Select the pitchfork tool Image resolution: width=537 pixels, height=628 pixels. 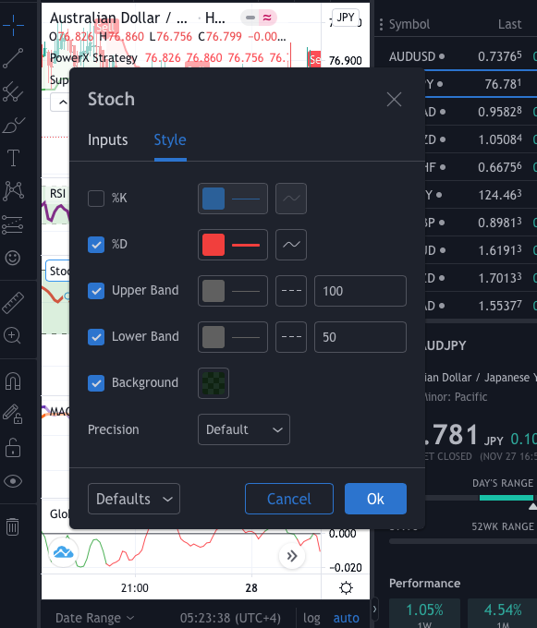(13, 91)
